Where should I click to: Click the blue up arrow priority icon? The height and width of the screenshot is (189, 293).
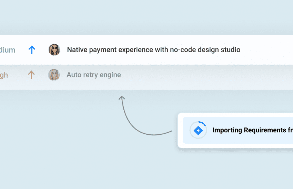pyautogui.click(x=32, y=50)
